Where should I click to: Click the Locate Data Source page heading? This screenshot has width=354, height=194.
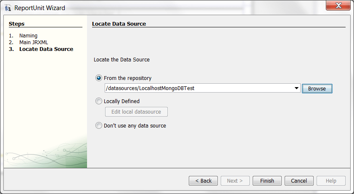coord(119,24)
